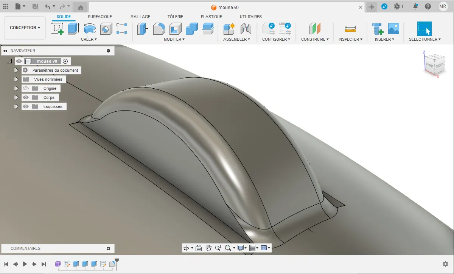Jump to timeline beginning
This screenshot has width=454, height=274.
pos(6,264)
